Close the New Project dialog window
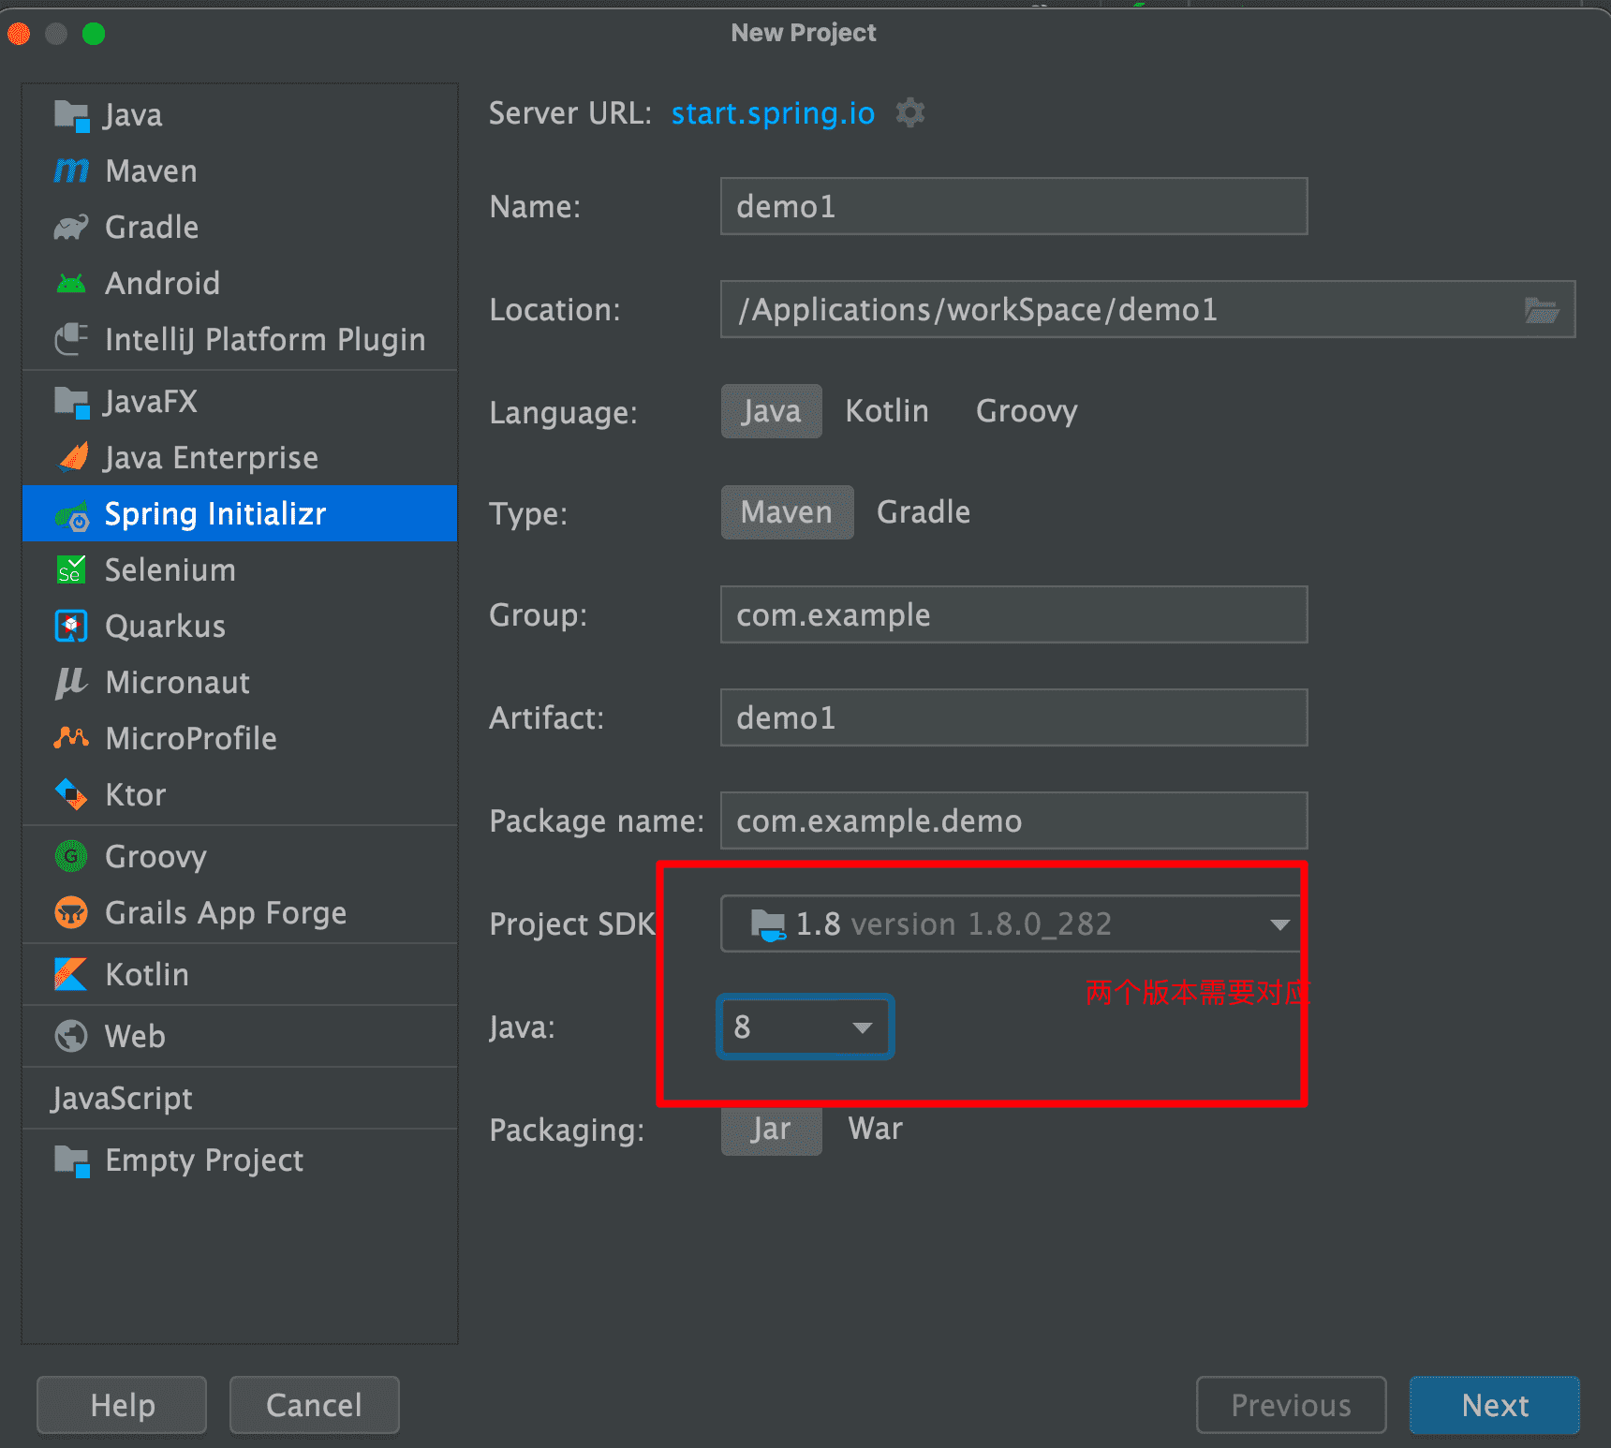 (x=19, y=34)
